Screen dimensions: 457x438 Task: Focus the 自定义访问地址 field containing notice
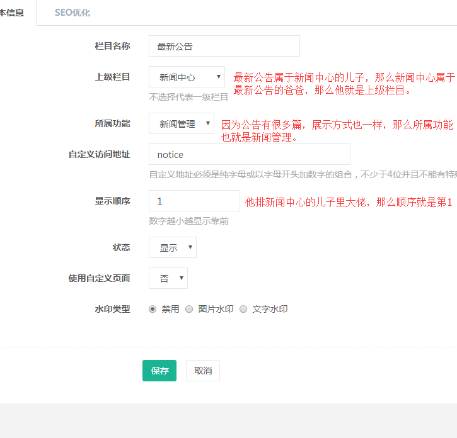click(x=249, y=154)
